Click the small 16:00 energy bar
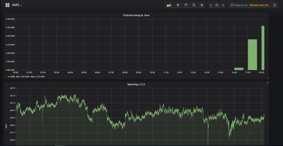The image size is (283, 146). click(x=239, y=69)
